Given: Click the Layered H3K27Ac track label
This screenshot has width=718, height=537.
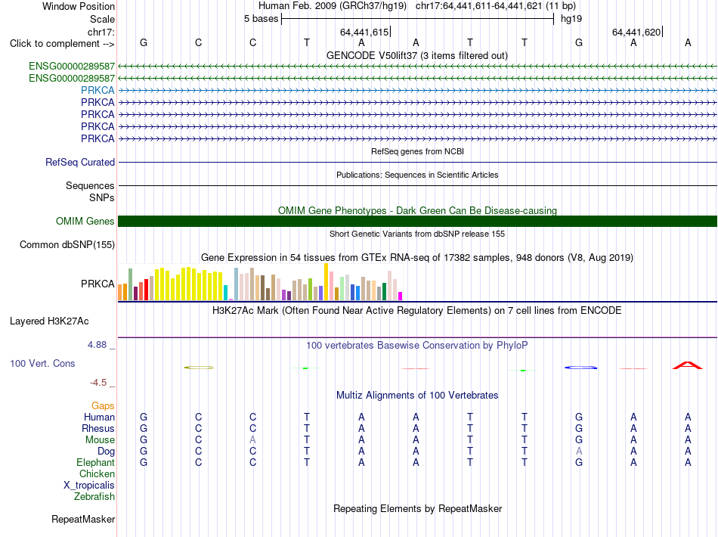Looking at the screenshot, I should pyautogui.click(x=49, y=321).
